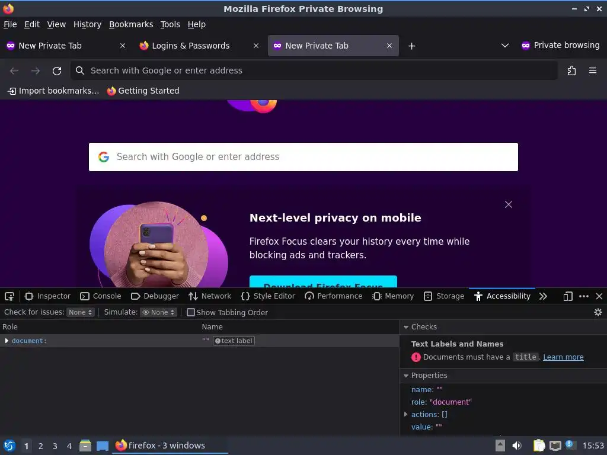Image resolution: width=607 pixels, height=455 pixels.
Task: Open a new tab with plus icon
Action: click(411, 46)
